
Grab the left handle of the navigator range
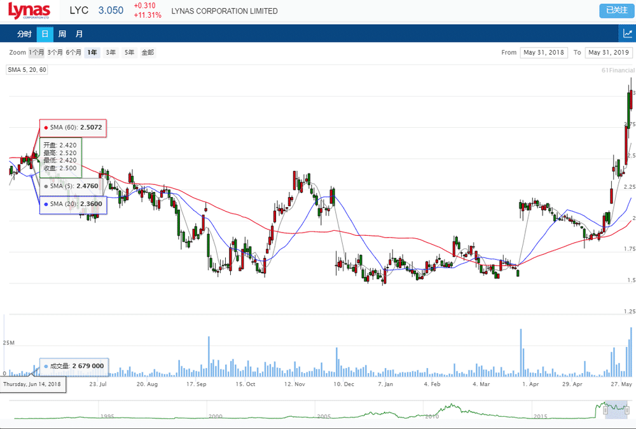coord(605,411)
